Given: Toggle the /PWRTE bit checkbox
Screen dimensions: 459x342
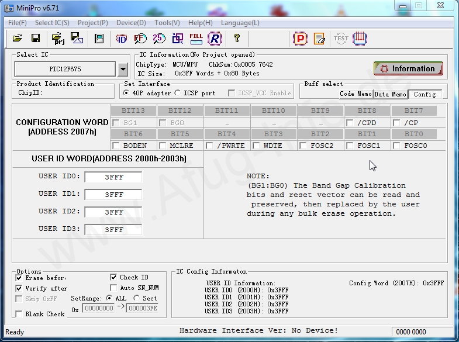Looking at the screenshot, I should click(209, 146).
